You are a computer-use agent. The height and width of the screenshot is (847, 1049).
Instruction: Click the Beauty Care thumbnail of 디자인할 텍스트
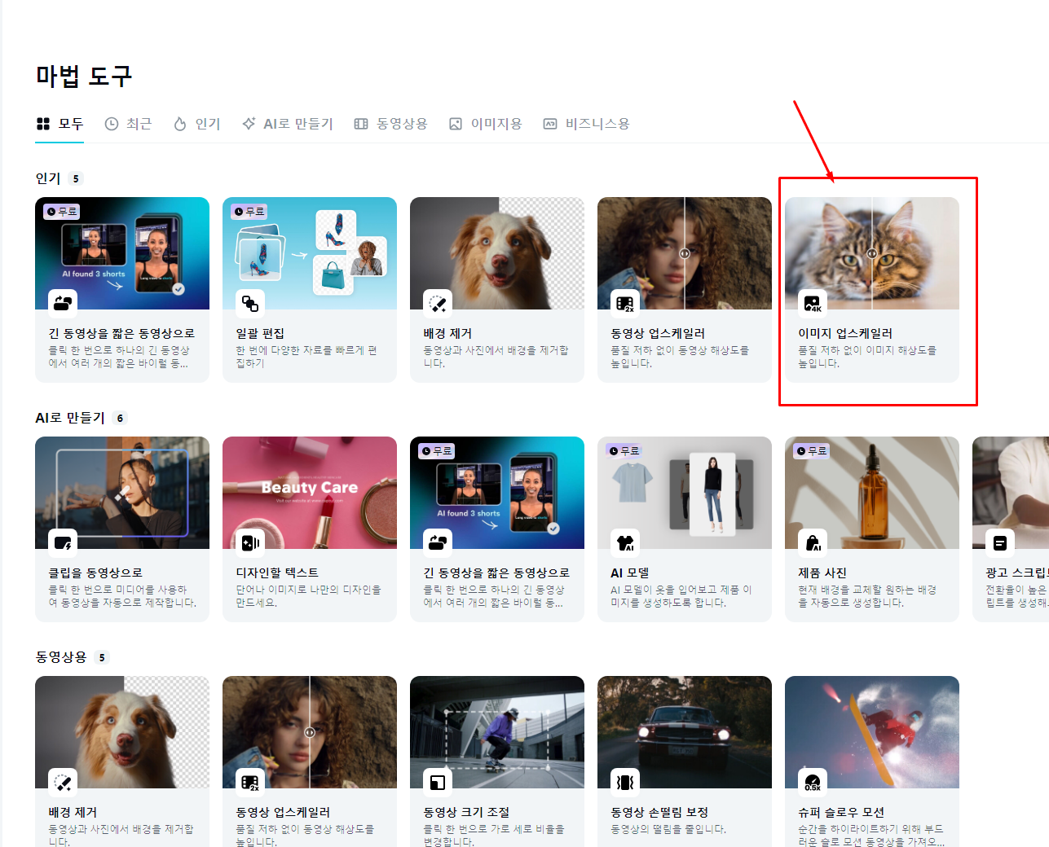pos(310,493)
